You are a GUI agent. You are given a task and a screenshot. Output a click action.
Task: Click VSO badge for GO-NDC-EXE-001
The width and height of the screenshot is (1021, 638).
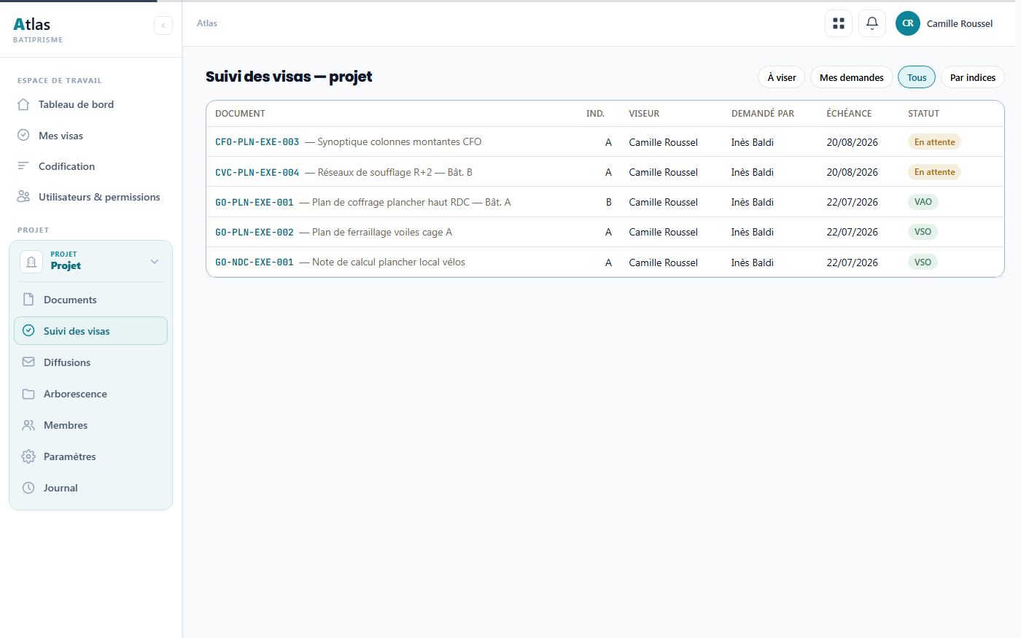pyautogui.click(x=923, y=262)
